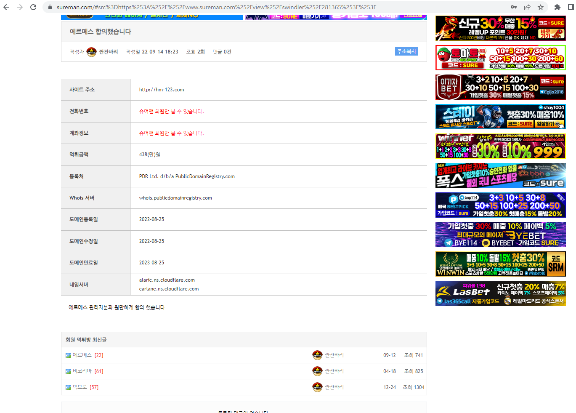Click the 주소복사 button
Viewport: 576px width, 413px height.
pos(407,51)
